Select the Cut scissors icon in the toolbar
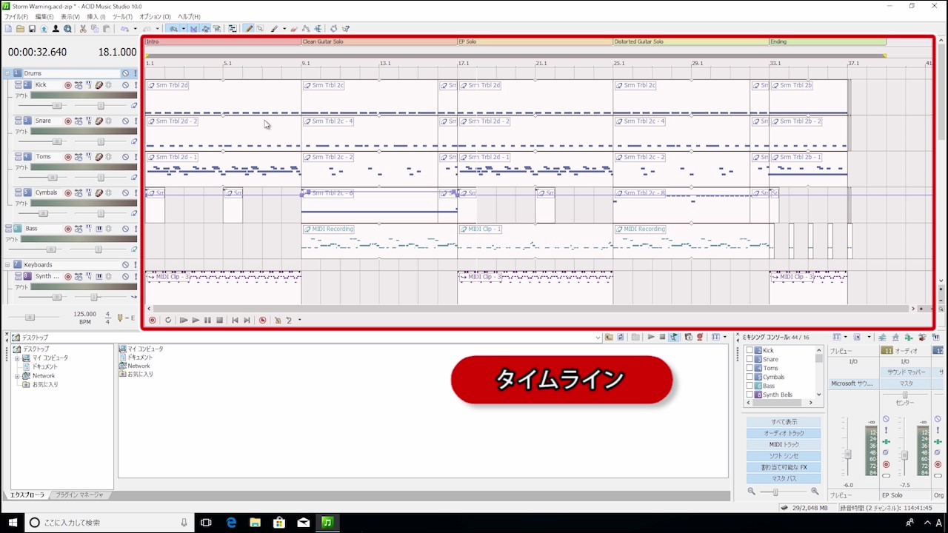Viewport: 948px width, 533px height. pos(83,29)
